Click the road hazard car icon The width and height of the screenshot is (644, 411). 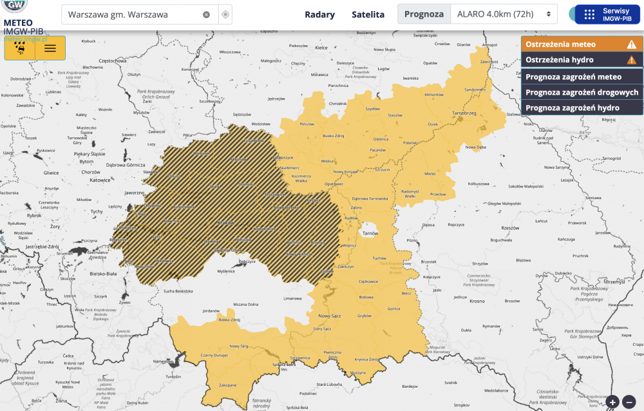click(x=20, y=48)
